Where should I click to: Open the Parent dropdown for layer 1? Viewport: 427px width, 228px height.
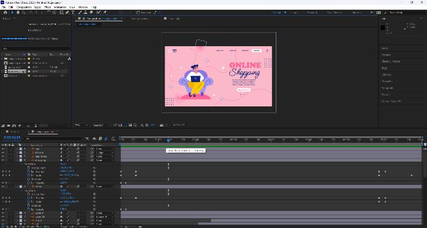pos(105,149)
